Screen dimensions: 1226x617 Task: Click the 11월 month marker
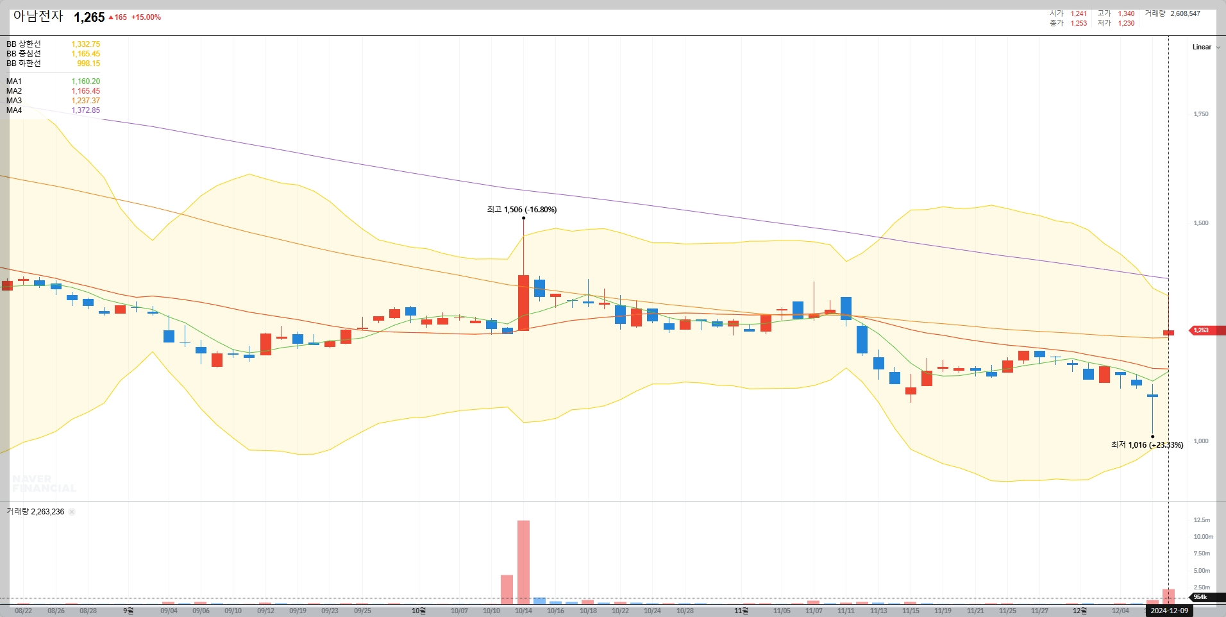pos(741,611)
